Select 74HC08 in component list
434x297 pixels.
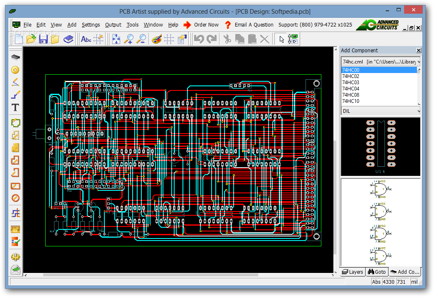tap(379, 95)
